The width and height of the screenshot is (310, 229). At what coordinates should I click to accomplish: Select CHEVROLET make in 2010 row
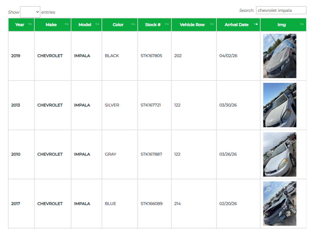[x=50, y=154]
